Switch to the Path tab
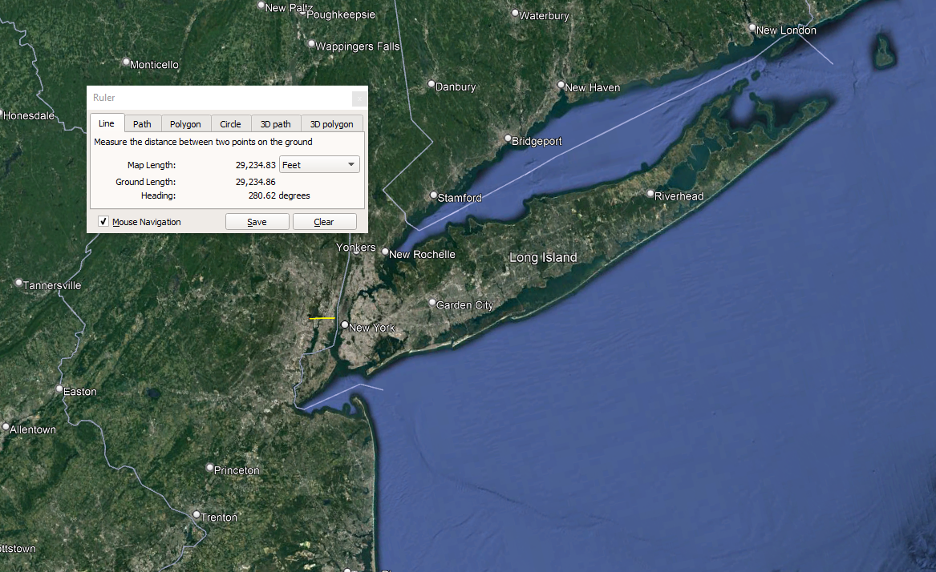The image size is (936, 572). [x=142, y=124]
